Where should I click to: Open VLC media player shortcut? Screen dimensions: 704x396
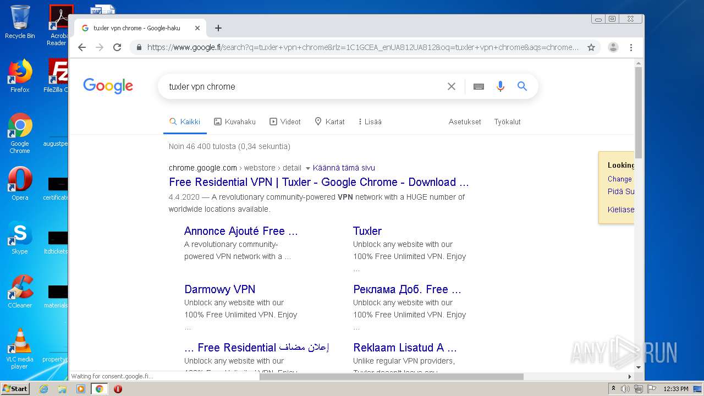pyautogui.click(x=20, y=349)
